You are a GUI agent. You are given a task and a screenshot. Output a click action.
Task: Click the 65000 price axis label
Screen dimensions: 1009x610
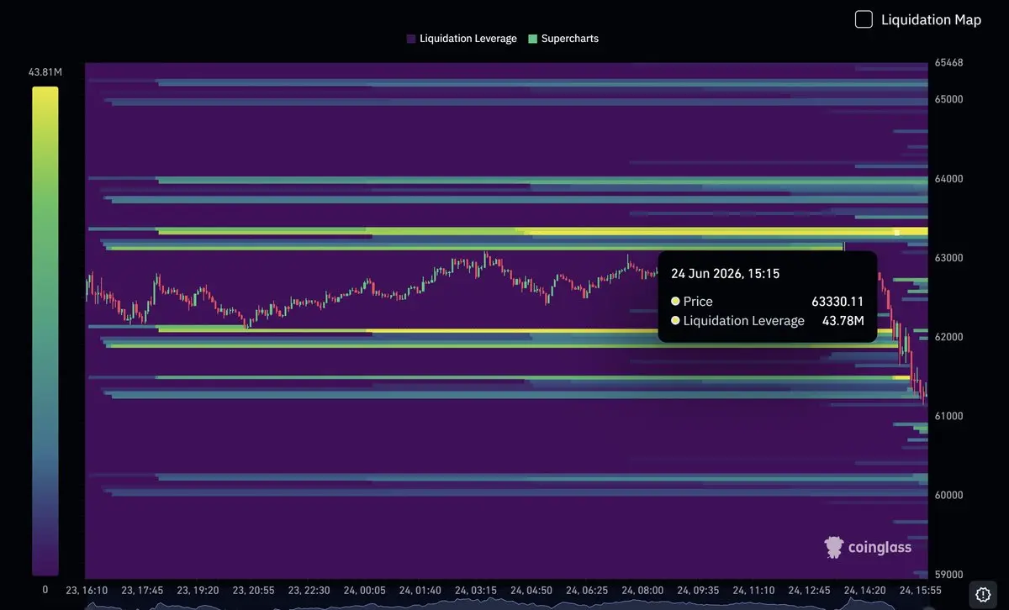[x=948, y=99]
